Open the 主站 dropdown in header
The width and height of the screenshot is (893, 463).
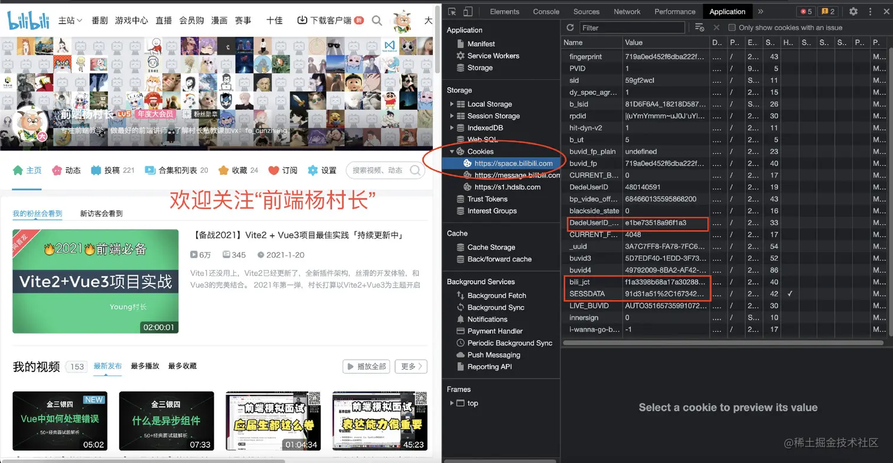(x=70, y=20)
